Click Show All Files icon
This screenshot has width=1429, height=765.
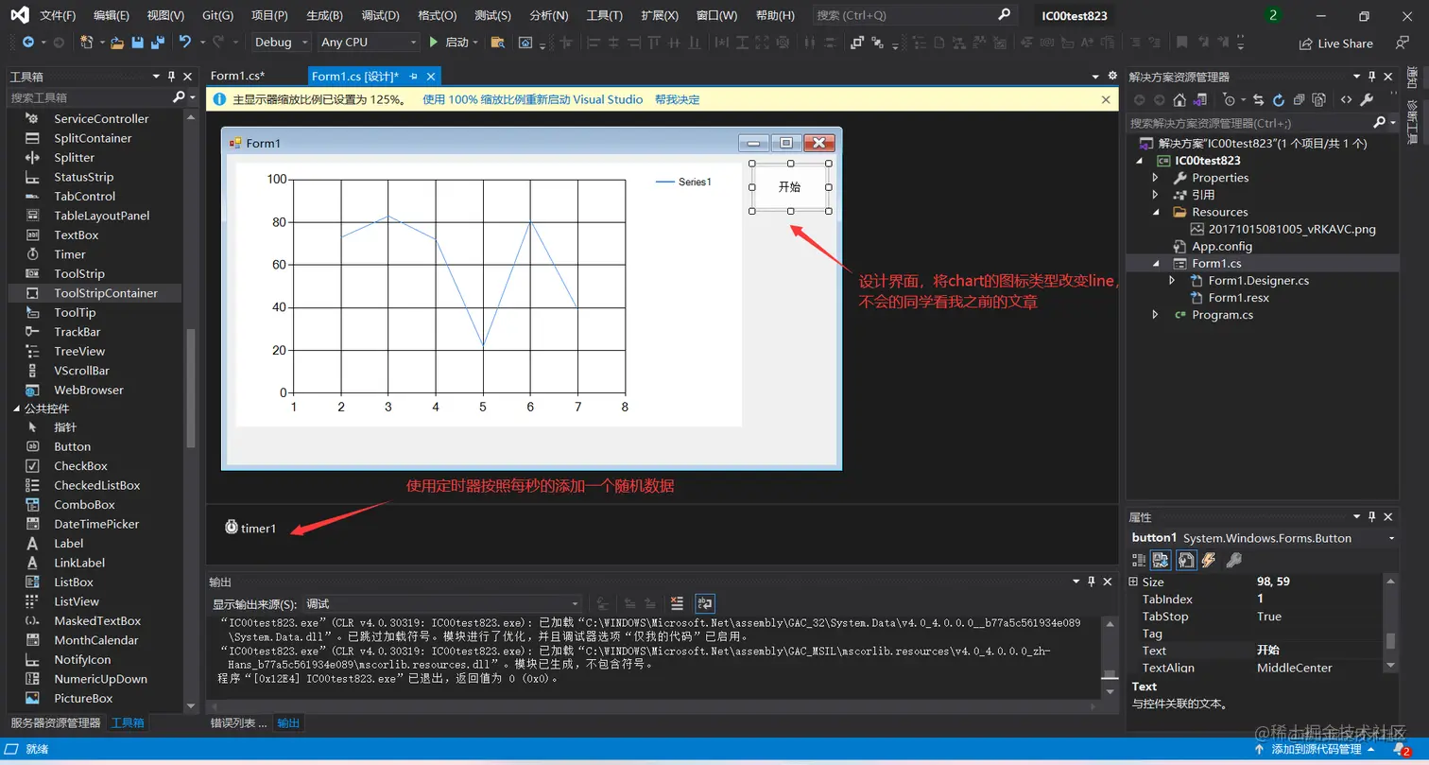point(1318,99)
